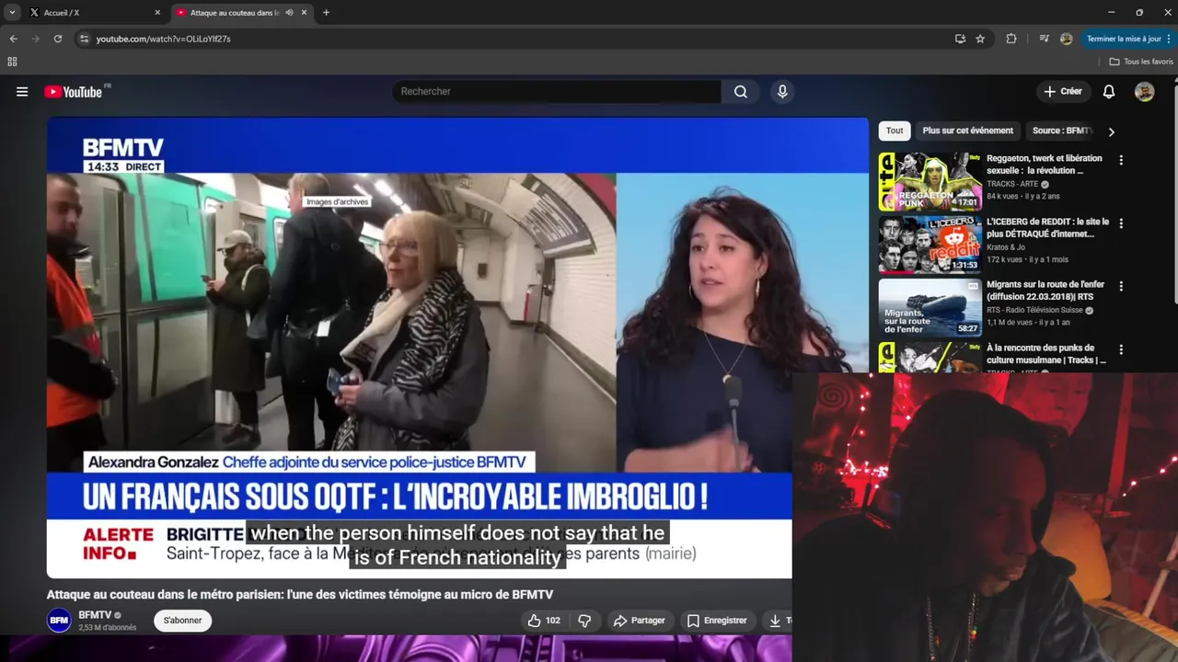Open options for punks de culture musulmane video
The width and height of the screenshot is (1178, 662).
coord(1121,350)
